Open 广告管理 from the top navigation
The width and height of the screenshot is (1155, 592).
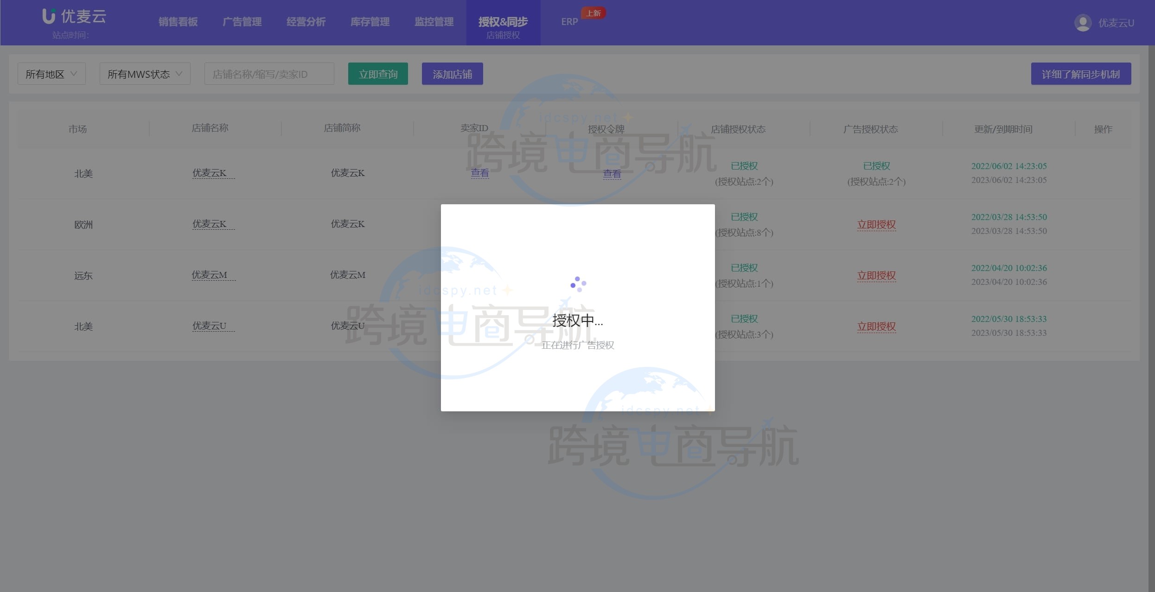point(243,22)
